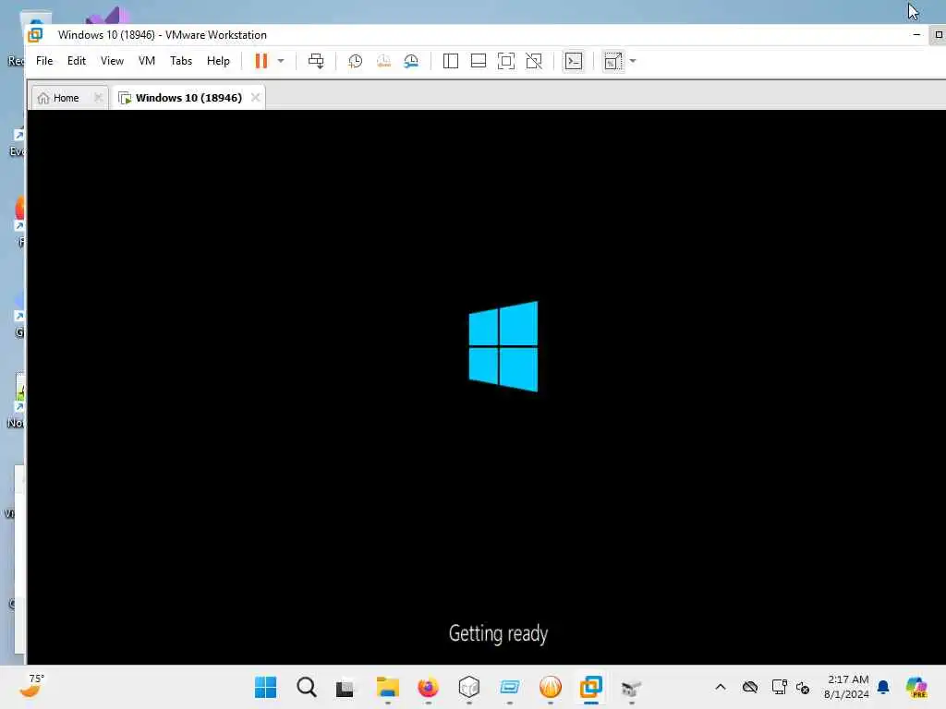Open the clock and date flyout

847,687
